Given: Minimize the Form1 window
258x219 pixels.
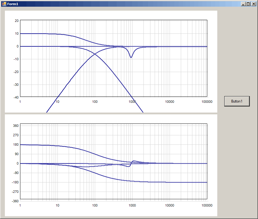Looking at the screenshot, I should click(x=243, y=4).
